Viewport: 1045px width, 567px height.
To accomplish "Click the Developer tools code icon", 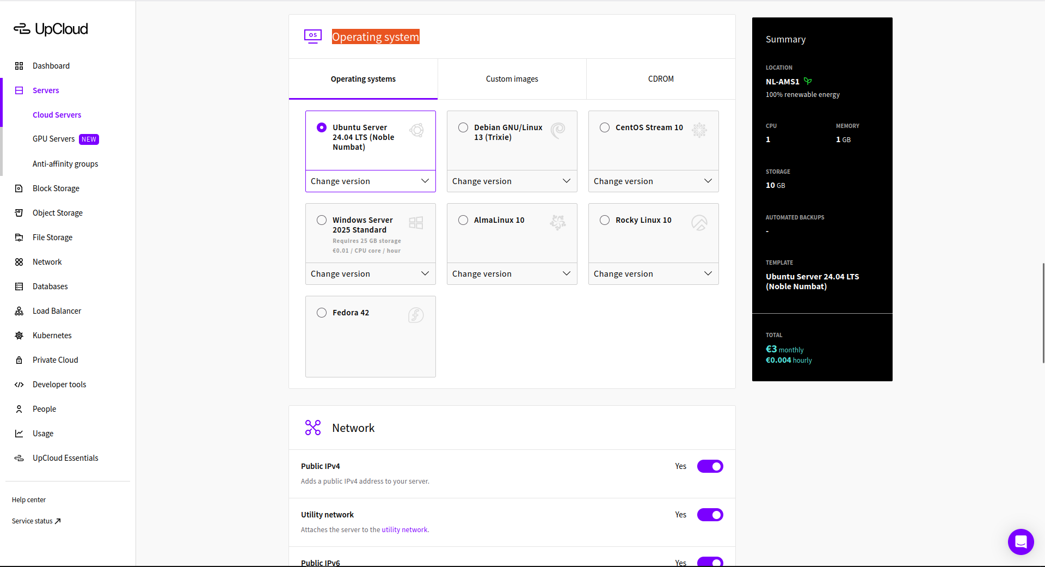I will 19,385.
